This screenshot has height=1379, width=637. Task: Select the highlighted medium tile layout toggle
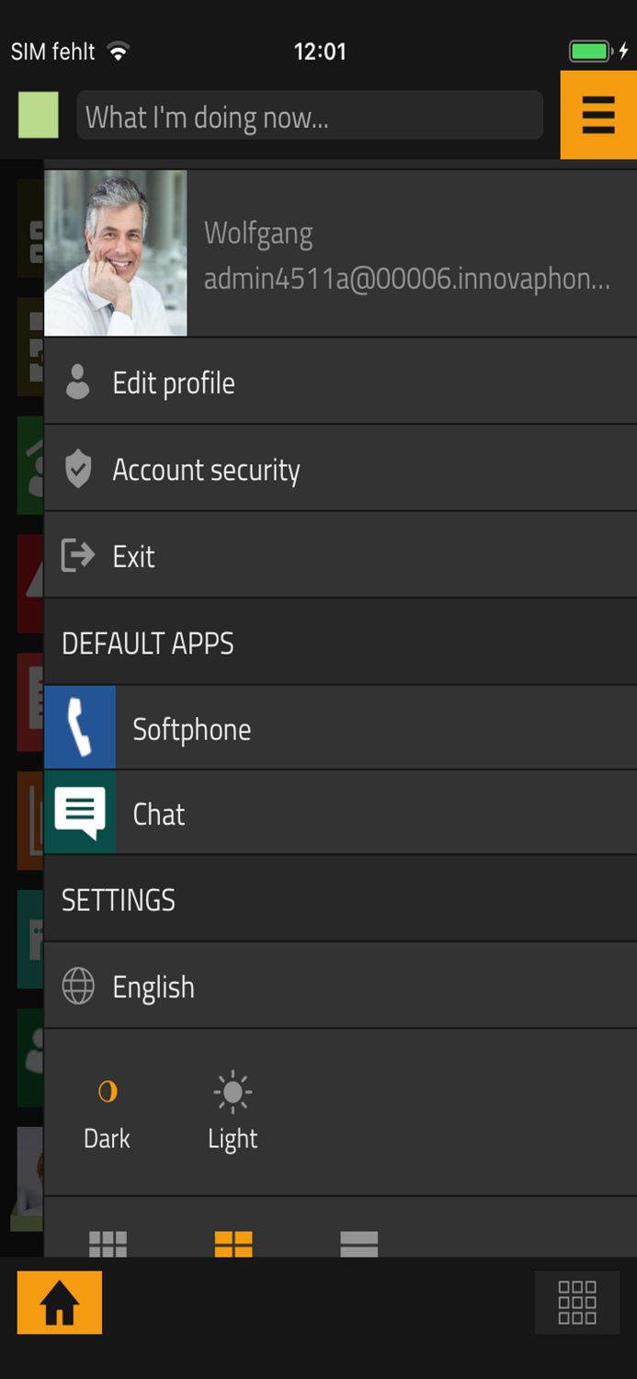point(233,1244)
